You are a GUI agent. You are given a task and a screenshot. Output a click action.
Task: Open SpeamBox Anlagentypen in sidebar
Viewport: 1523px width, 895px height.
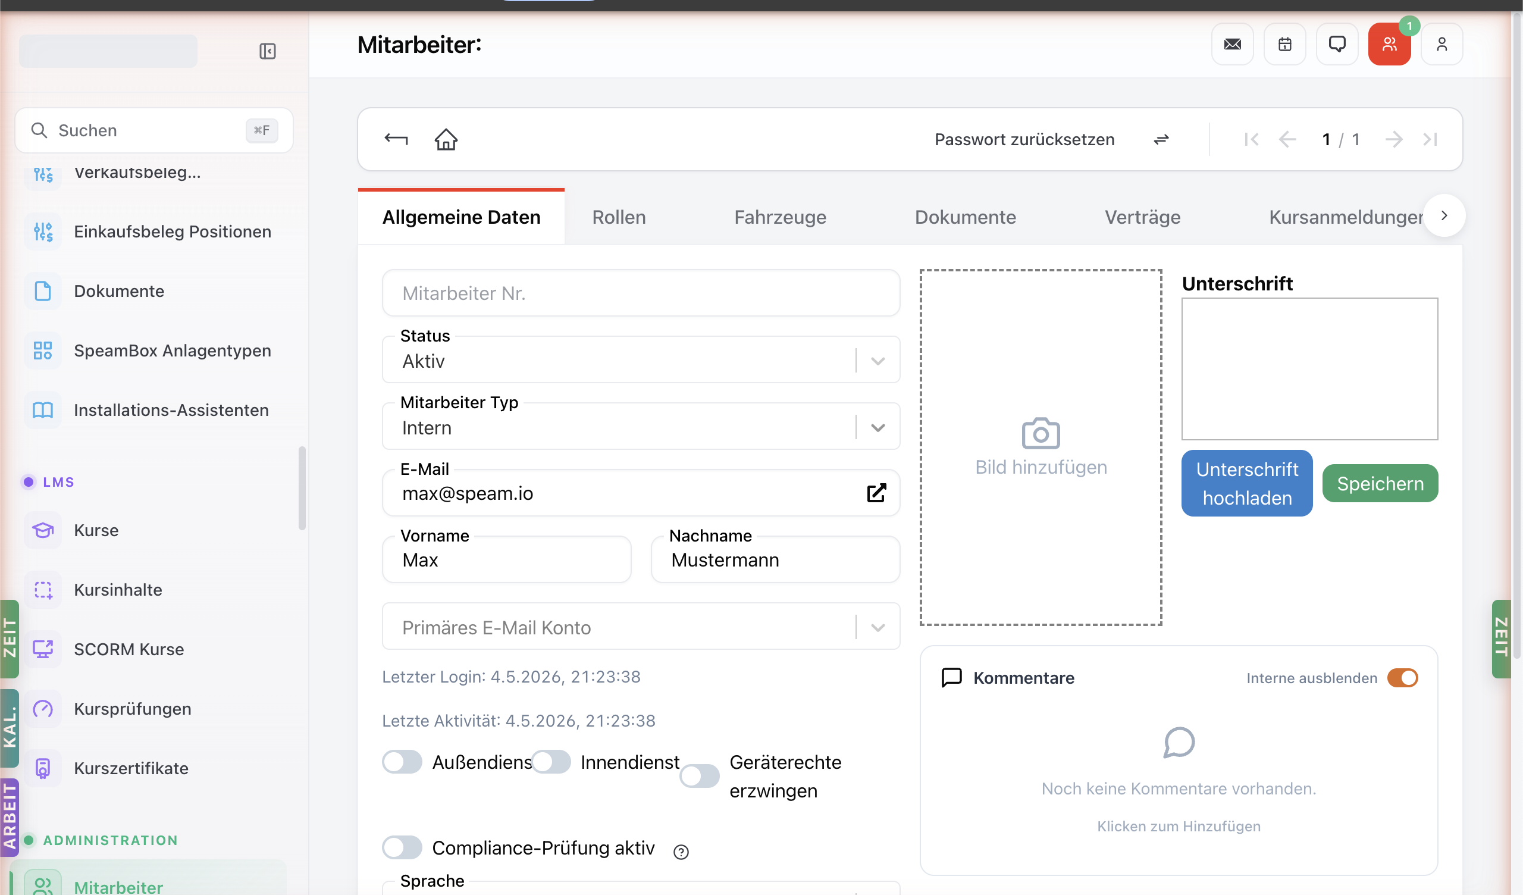tap(154, 350)
